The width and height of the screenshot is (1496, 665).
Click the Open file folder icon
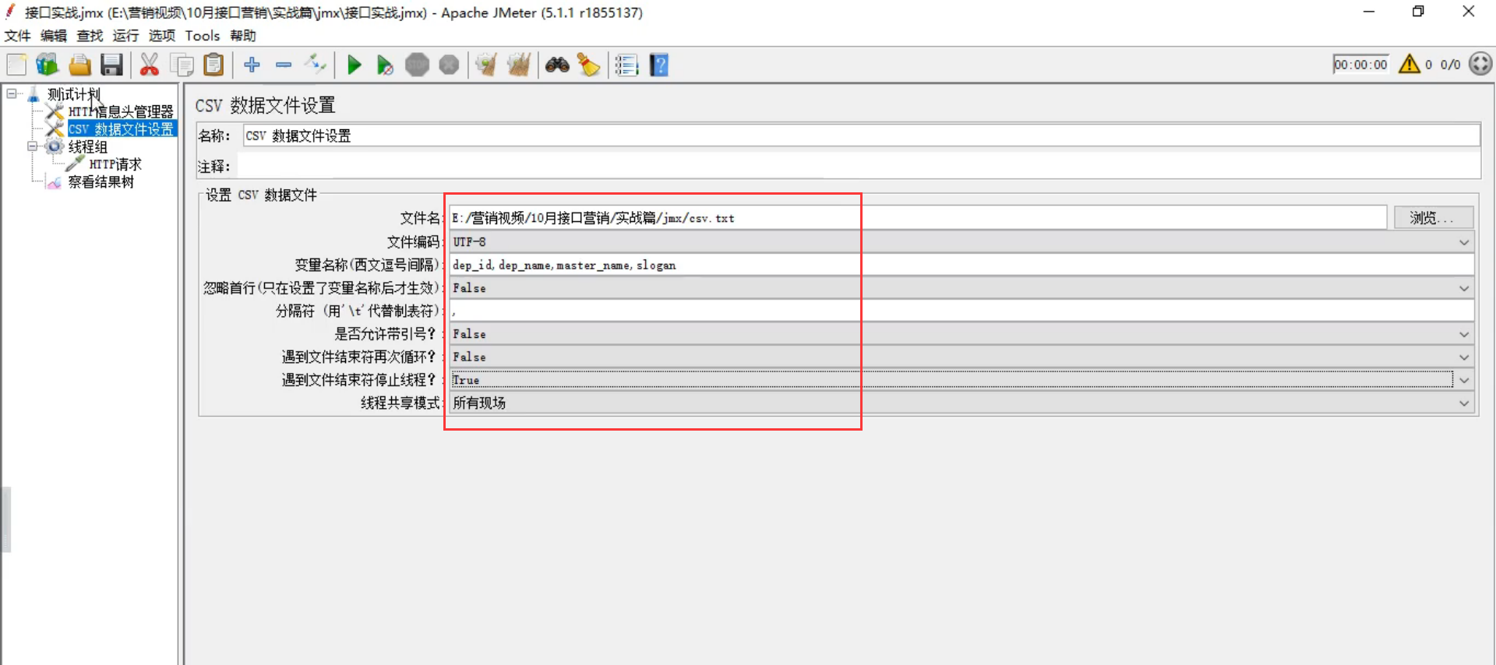(x=79, y=65)
